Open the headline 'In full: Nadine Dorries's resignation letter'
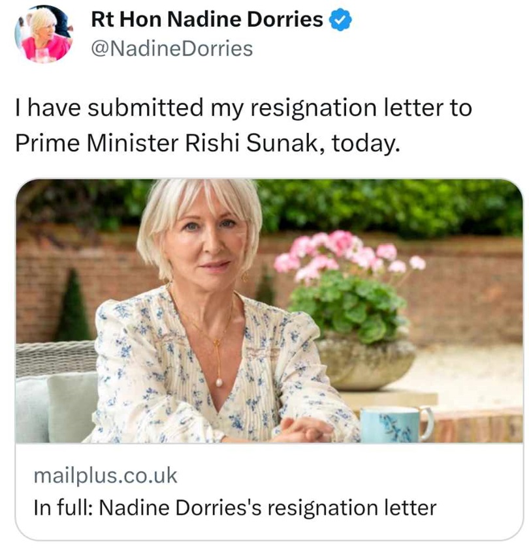The height and width of the screenshot is (551, 529). tap(234, 507)
